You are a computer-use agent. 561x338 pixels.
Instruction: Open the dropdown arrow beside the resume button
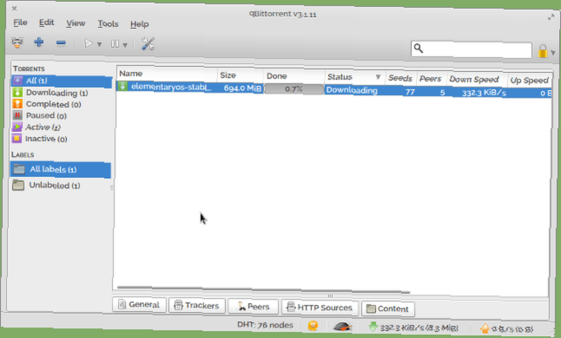point(99,45)
